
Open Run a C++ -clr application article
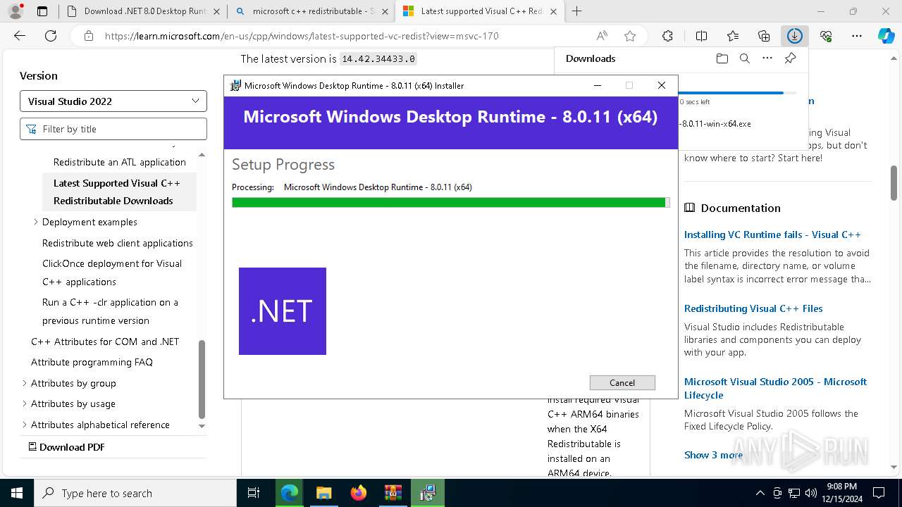(110, 311)
